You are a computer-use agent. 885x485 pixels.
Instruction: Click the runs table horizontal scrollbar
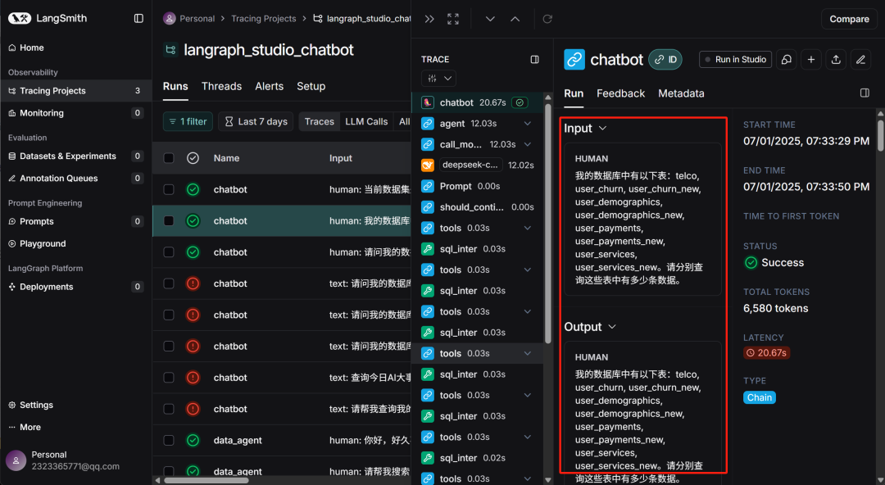coord(206,480)
